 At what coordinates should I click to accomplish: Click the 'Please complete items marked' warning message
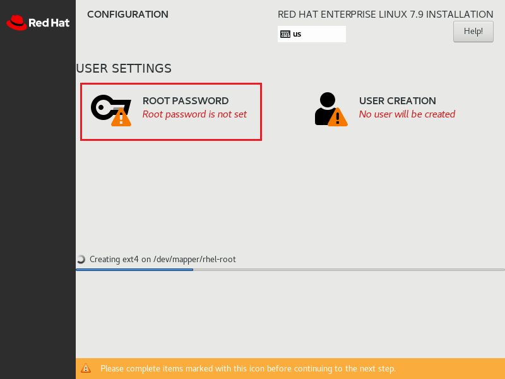[x=248, y=368]
